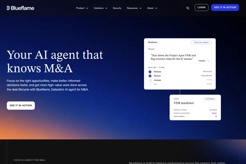This screenshot has width=246, height=164.
Task: Click the Blueflame logo in header
Action: point(20,8)
